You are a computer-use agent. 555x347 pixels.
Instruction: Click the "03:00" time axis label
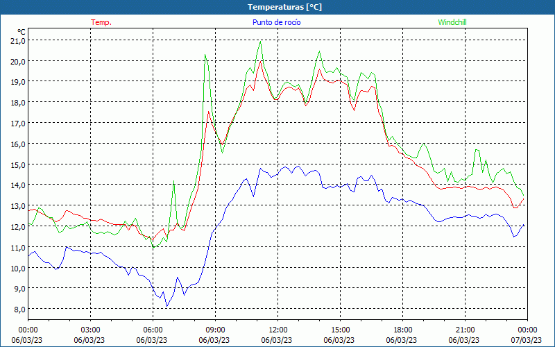90,330
